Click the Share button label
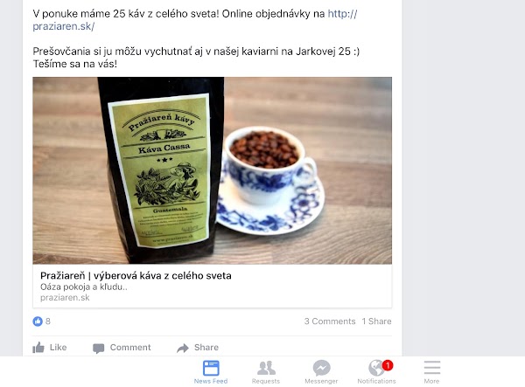This screenshot has width=525, height=387. point(206,348)
